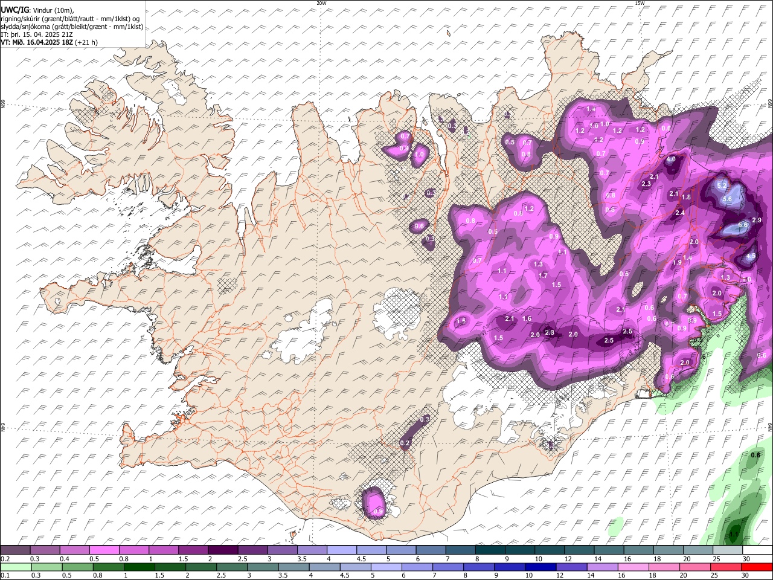Click the 1.7 value on the map
Screen dimensions: 773x580
[x=543, y=275]
